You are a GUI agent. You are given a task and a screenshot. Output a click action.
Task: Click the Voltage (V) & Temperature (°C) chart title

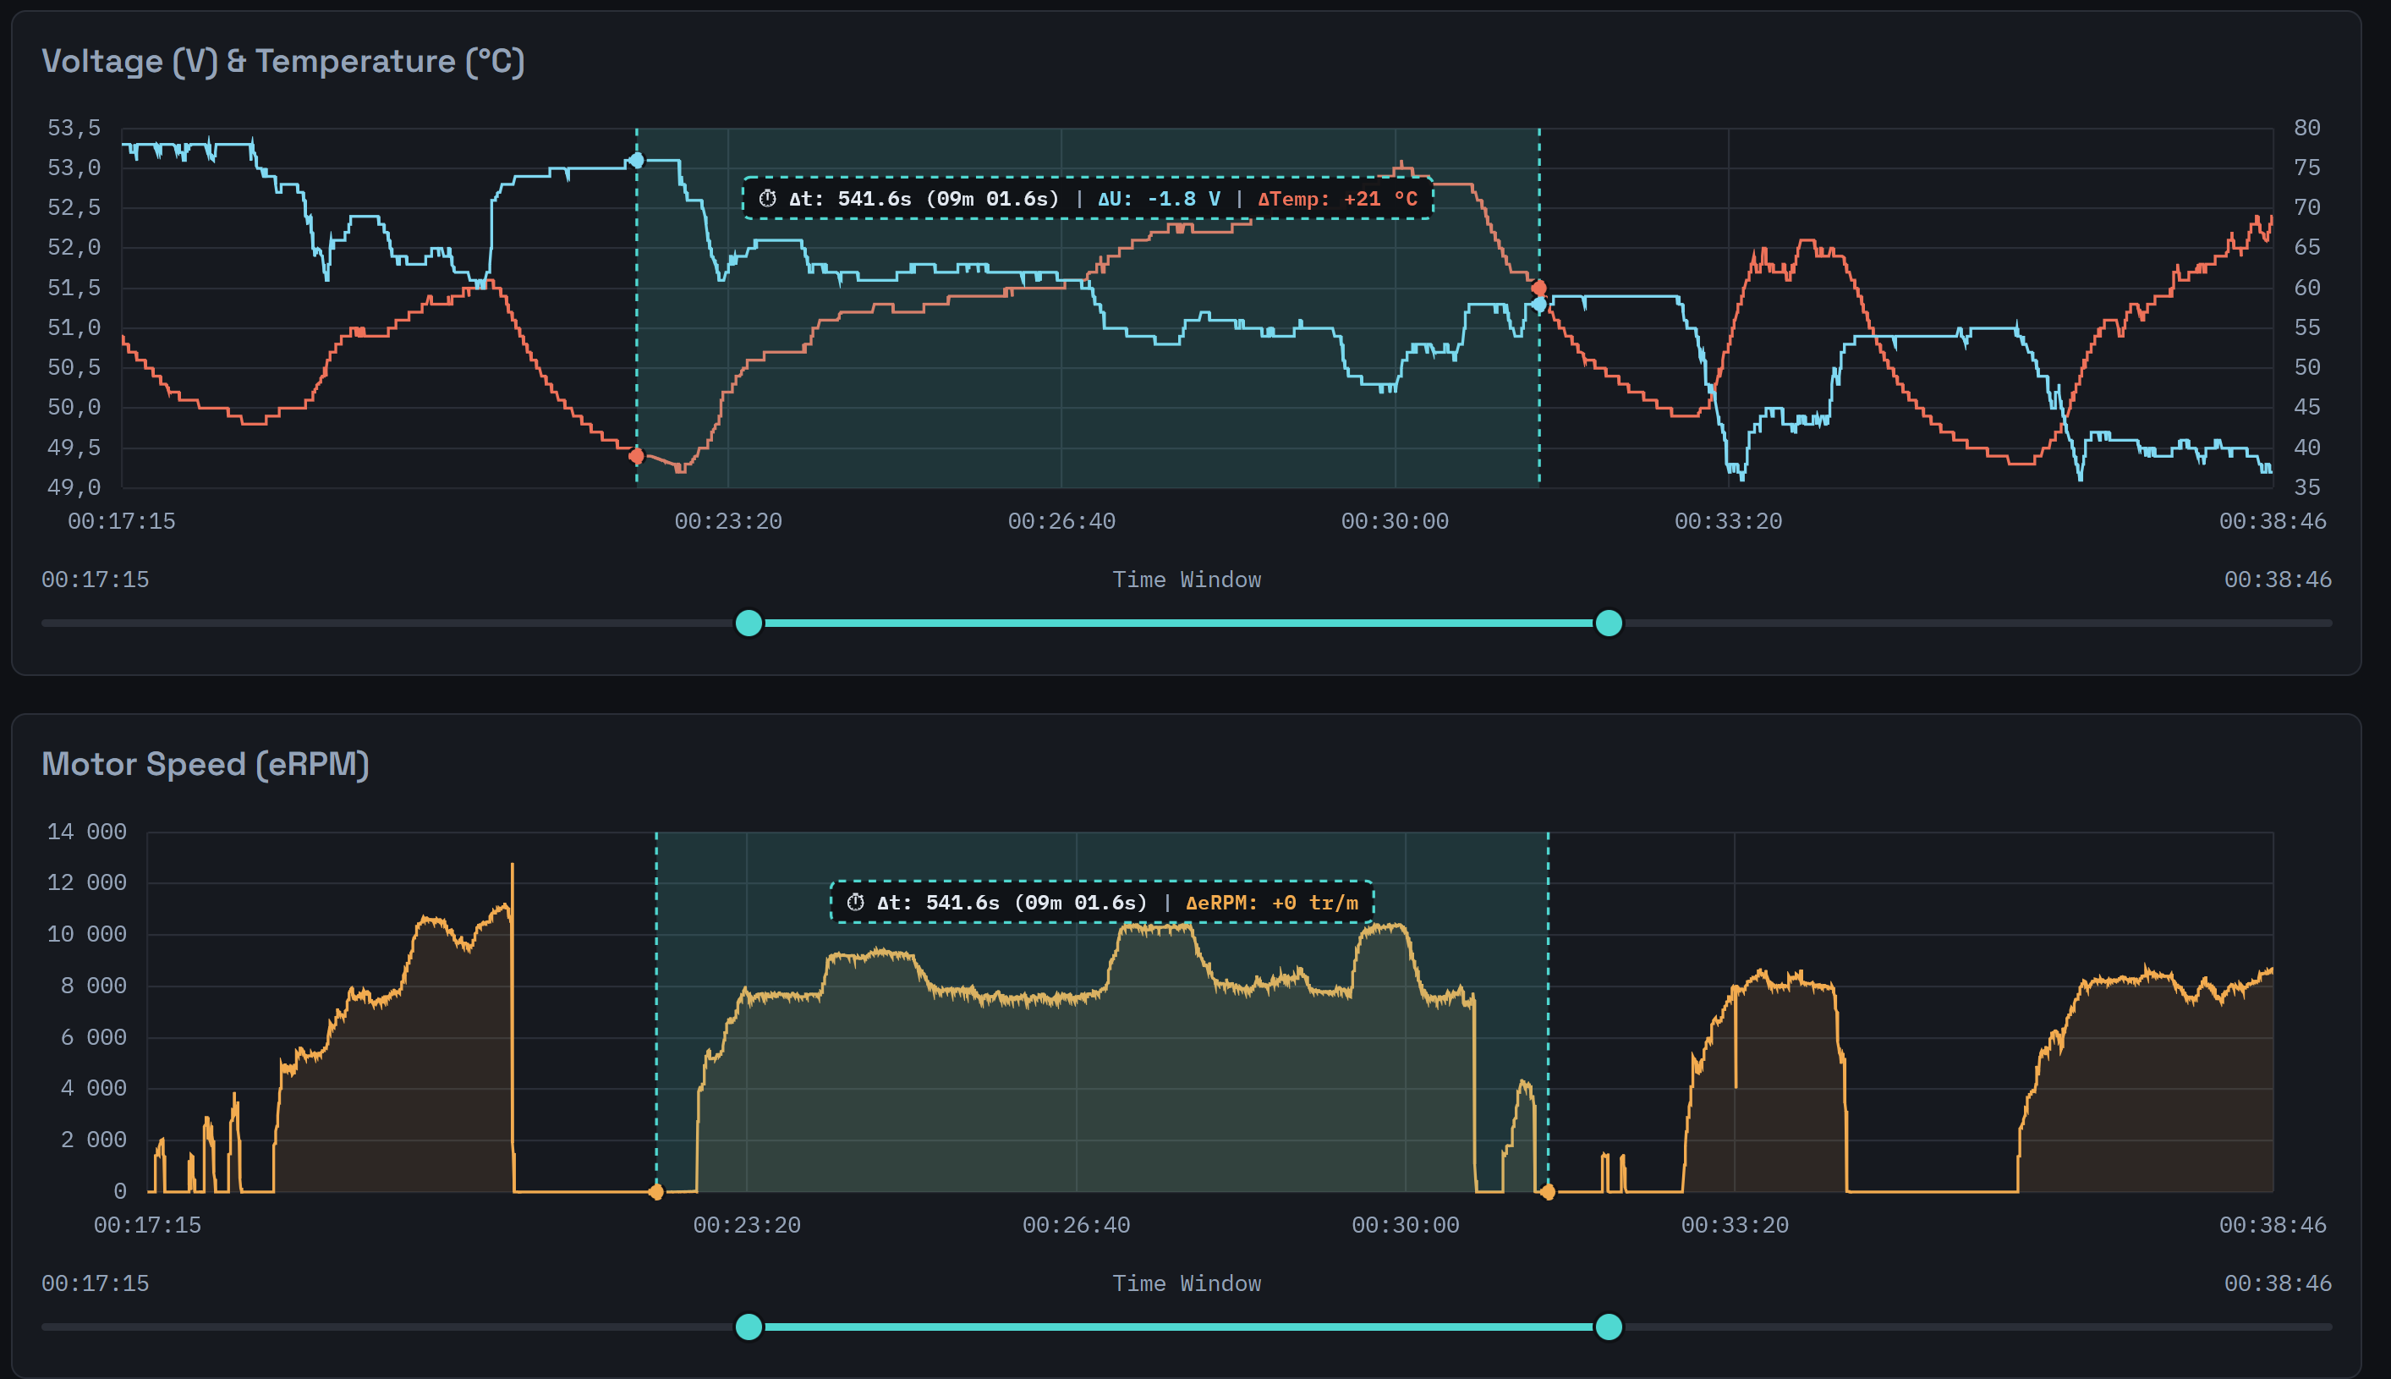tap(283, 62)
